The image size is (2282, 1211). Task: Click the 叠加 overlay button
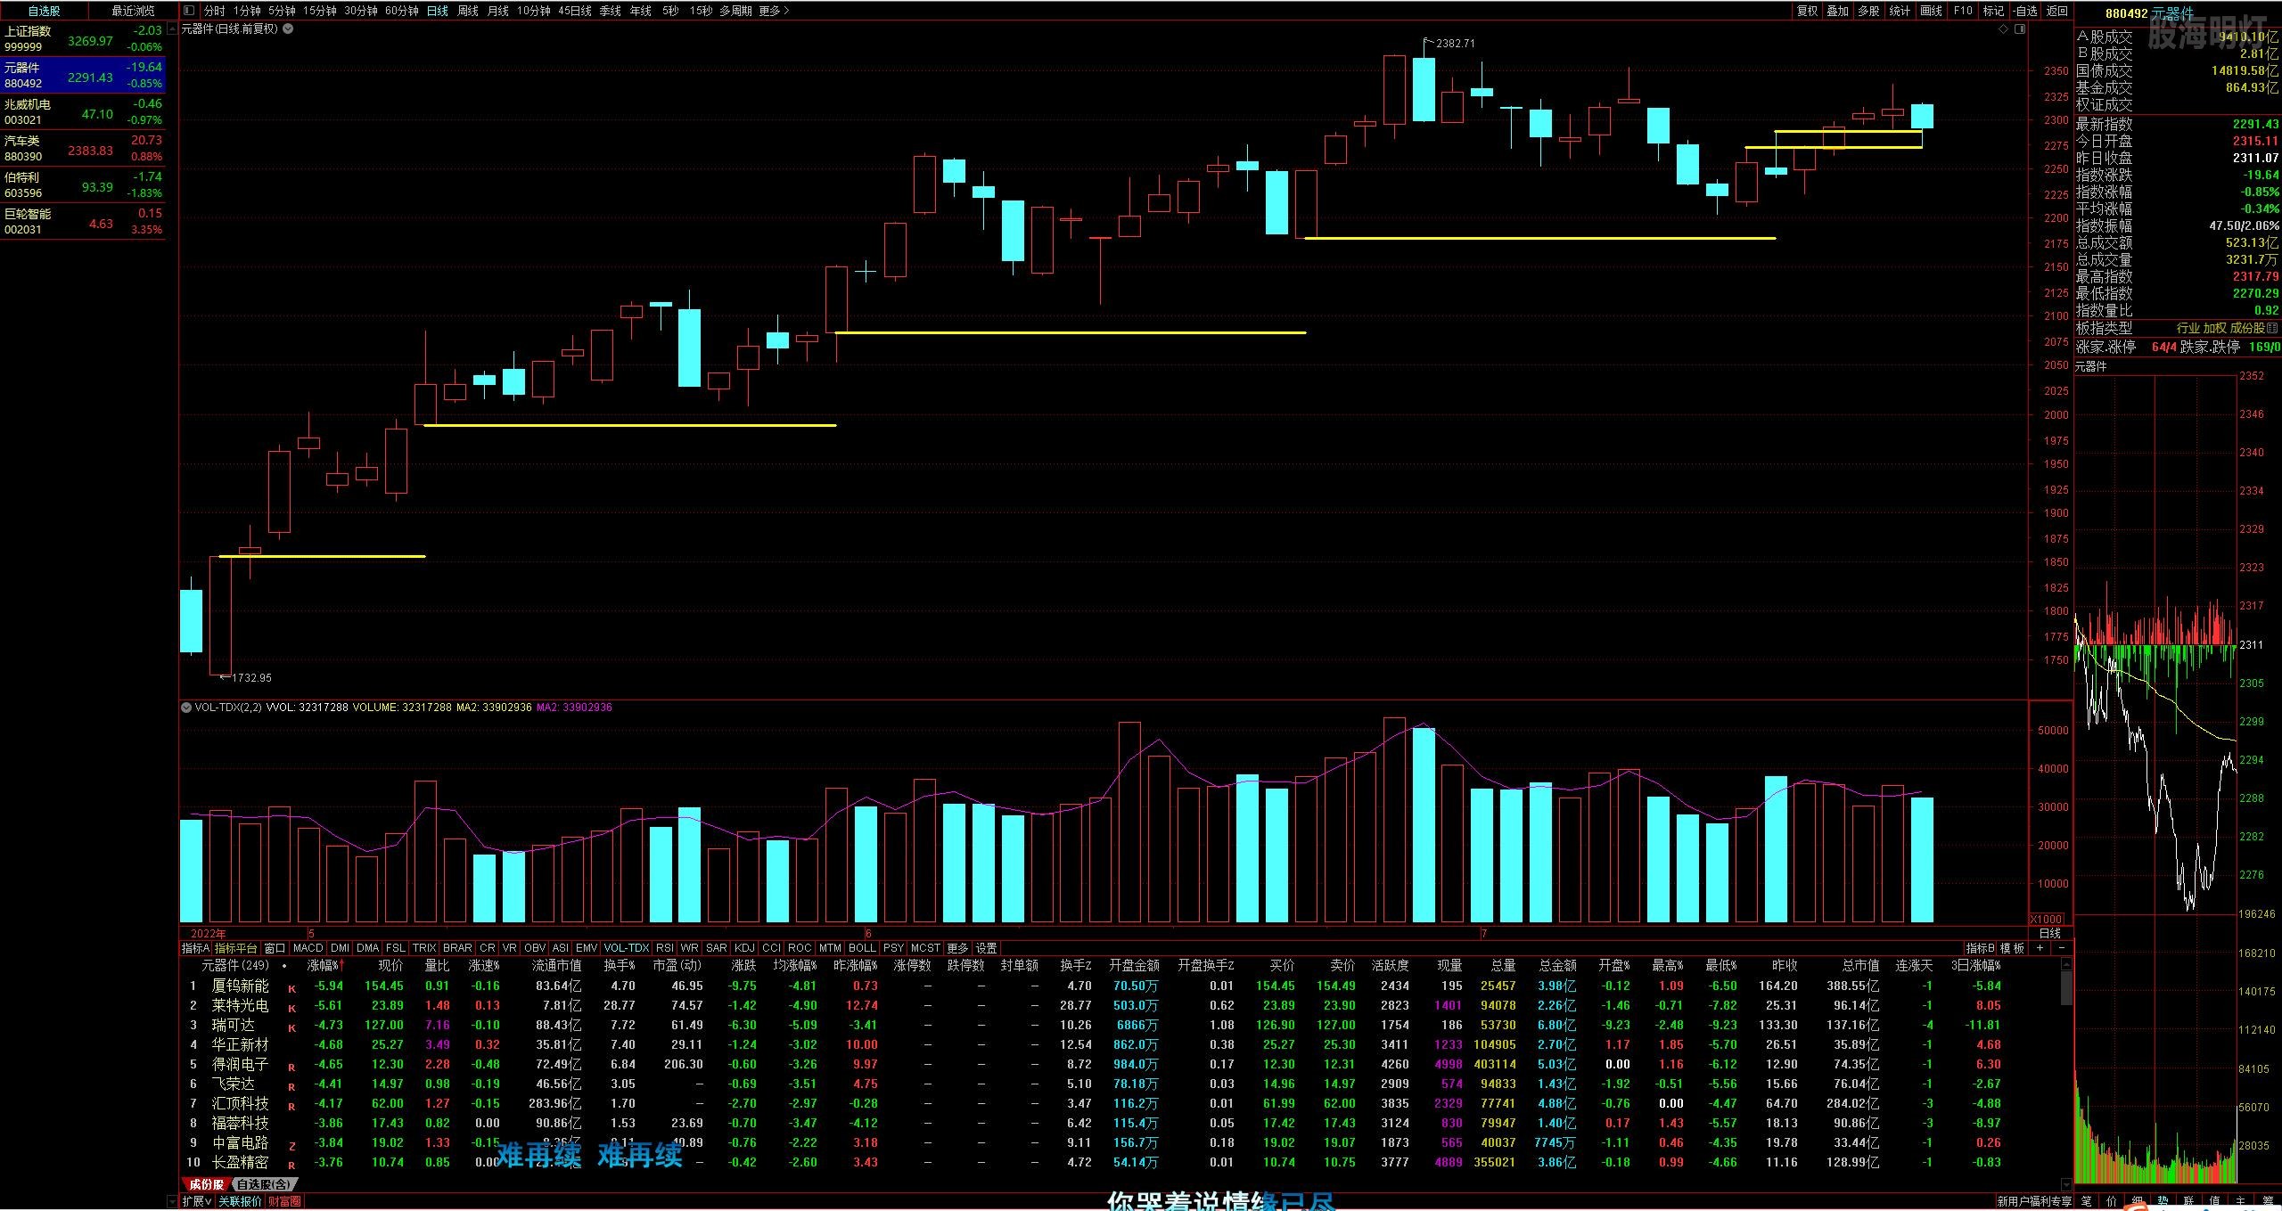[1837, 11]
